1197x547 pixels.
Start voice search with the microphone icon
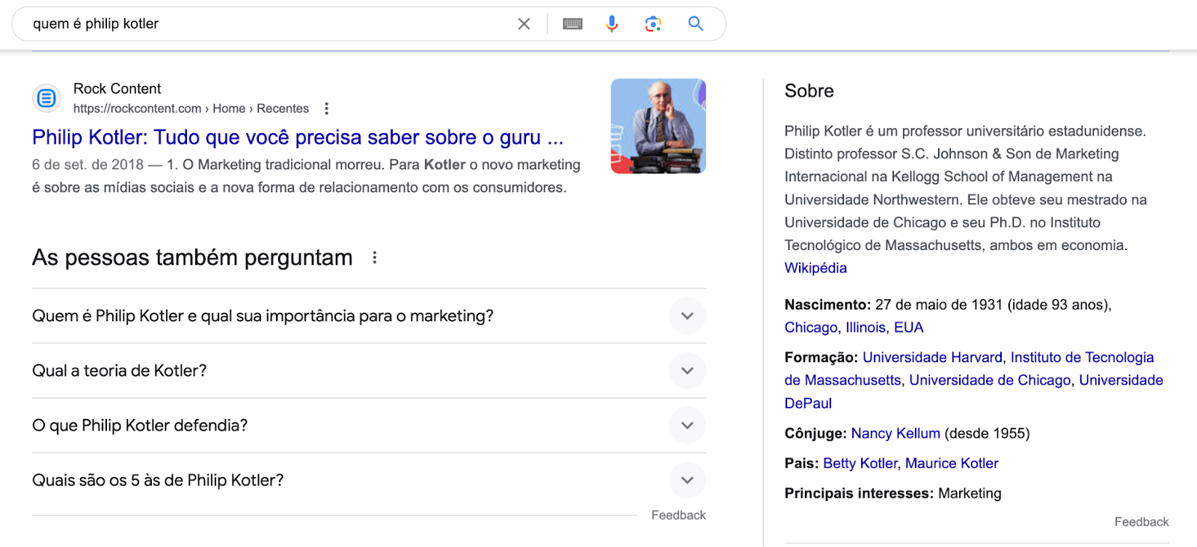coord(612,24)
